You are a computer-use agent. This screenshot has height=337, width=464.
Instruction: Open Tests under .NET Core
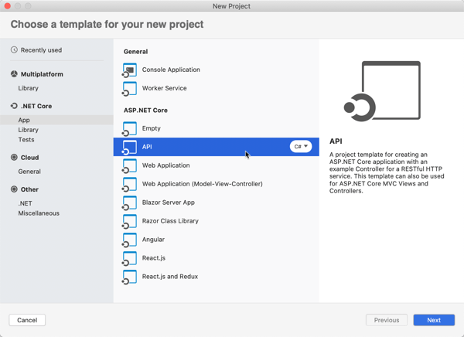26,140
